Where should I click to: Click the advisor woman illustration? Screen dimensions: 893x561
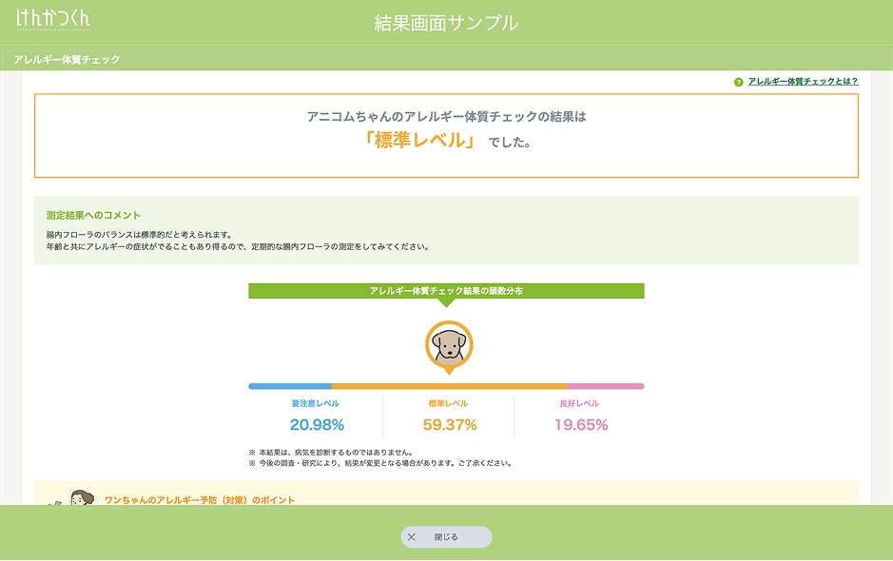pyautogui.click(x=77, y=498)
